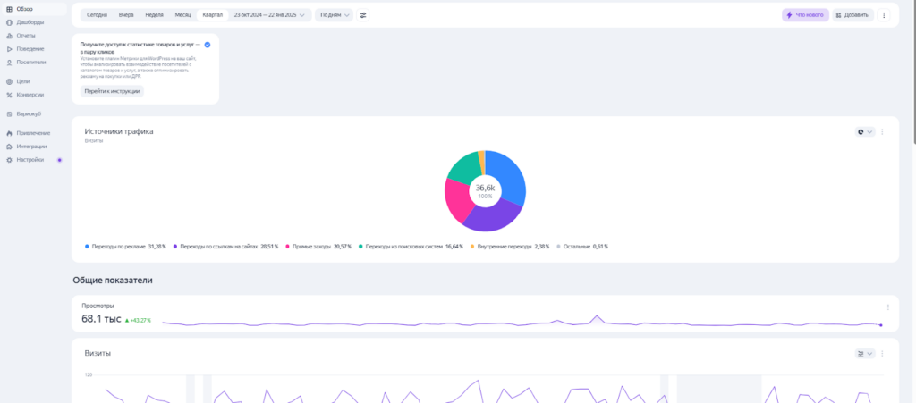
Task: Expand pie chart type dropdown in traffic widget
Action: [x=865, y=132]
